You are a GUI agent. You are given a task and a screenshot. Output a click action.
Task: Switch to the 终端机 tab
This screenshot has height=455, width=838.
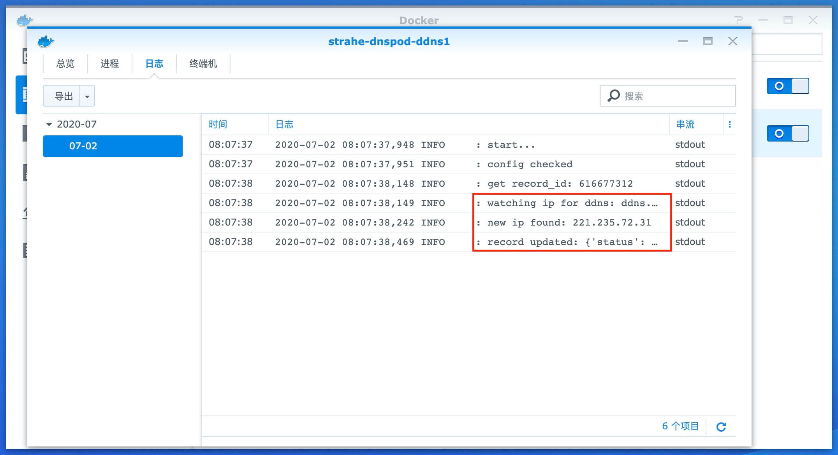coord(203,64)
